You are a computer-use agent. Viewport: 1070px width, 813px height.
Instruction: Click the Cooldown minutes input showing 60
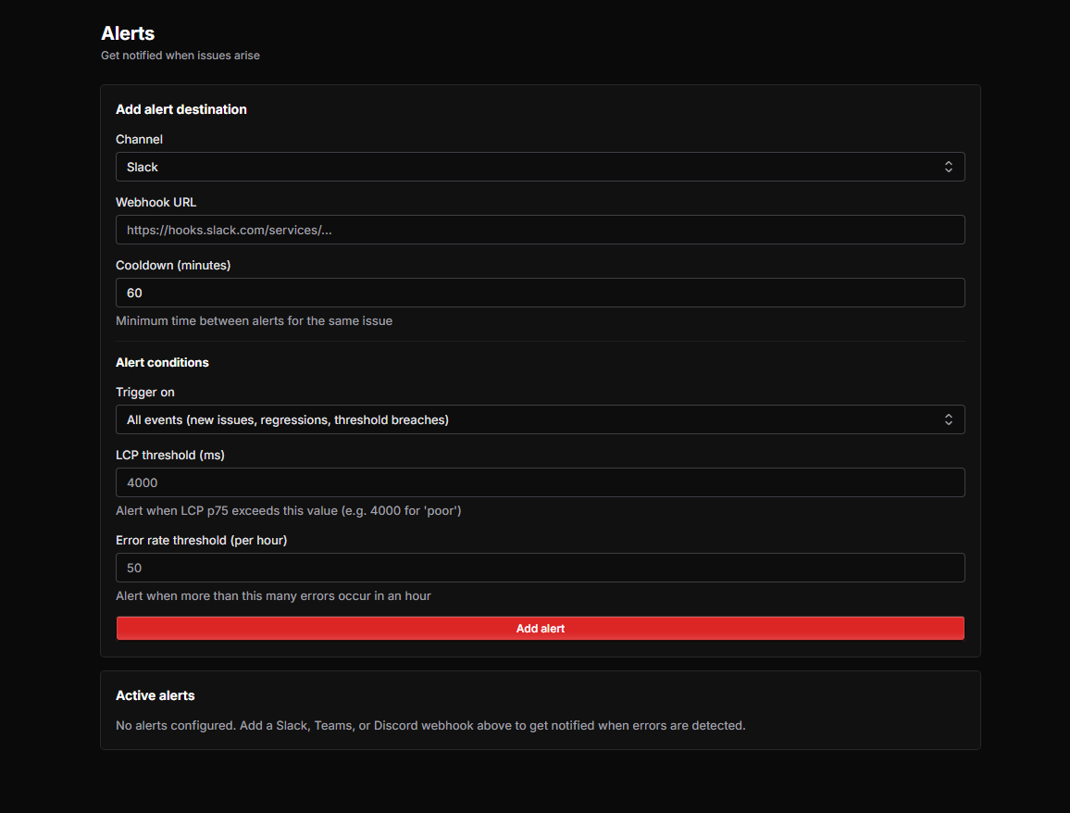(x=540, y=293)
